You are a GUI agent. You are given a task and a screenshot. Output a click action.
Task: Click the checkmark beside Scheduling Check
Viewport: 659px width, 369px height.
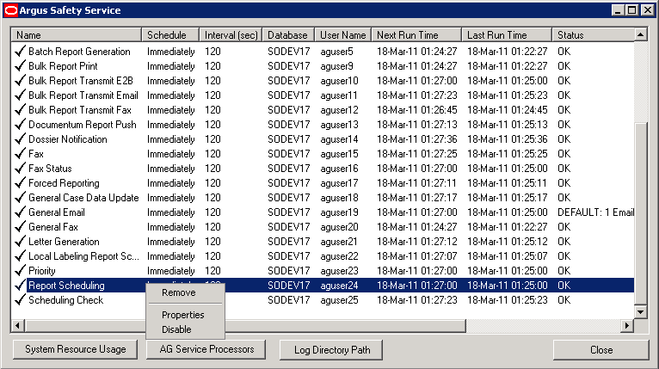20,300
